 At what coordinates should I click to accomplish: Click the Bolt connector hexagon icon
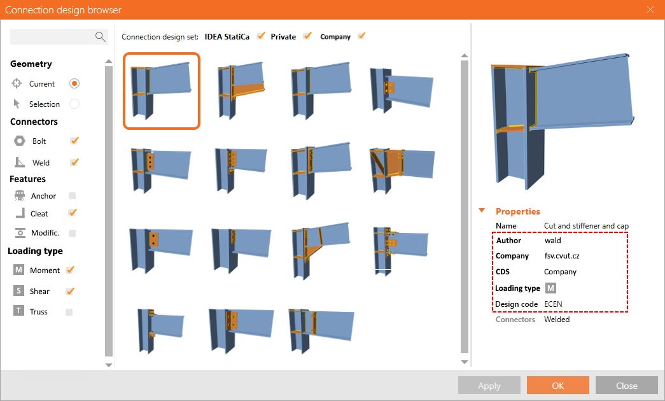point(20,141)
